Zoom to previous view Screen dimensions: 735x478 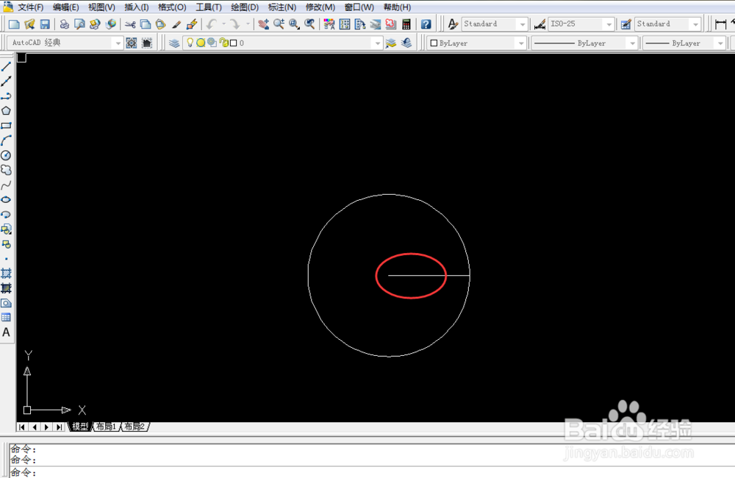coord(309,24)
